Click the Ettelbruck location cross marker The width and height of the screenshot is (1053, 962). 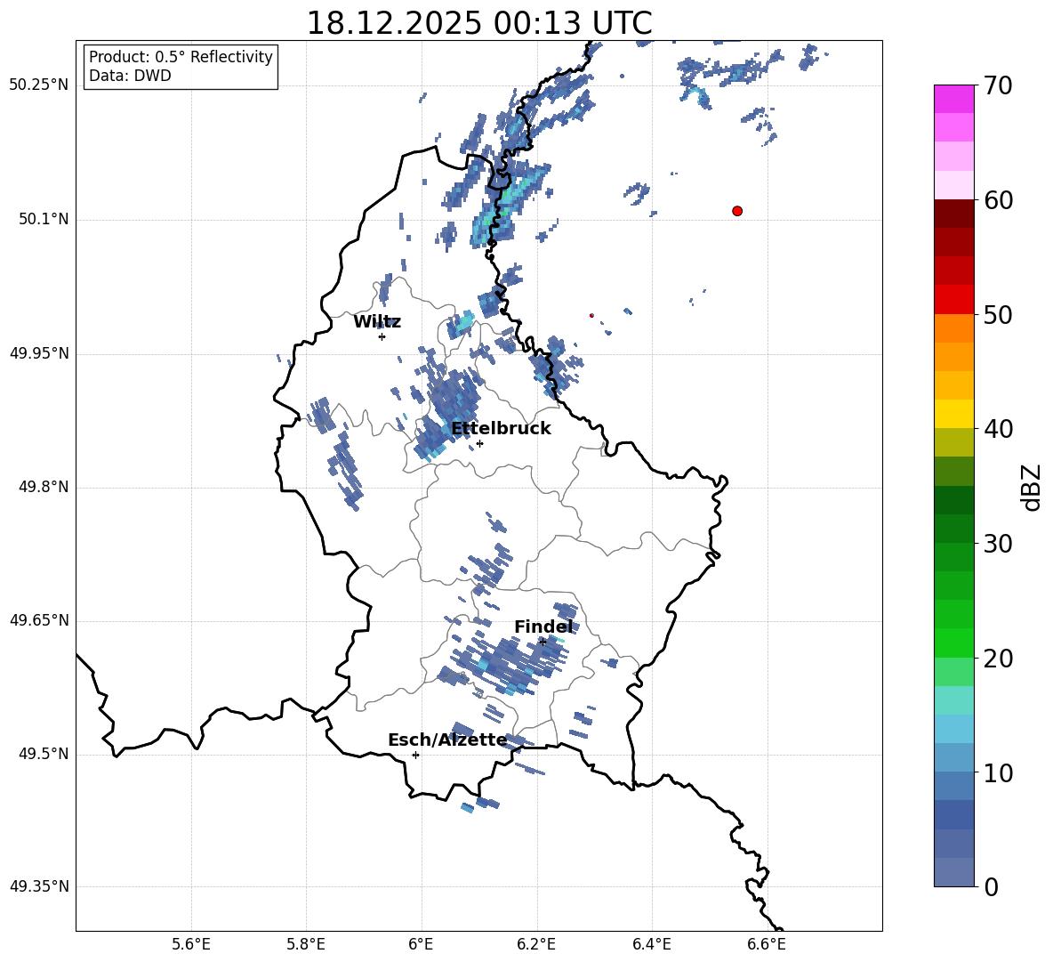(x=479, y=443)
